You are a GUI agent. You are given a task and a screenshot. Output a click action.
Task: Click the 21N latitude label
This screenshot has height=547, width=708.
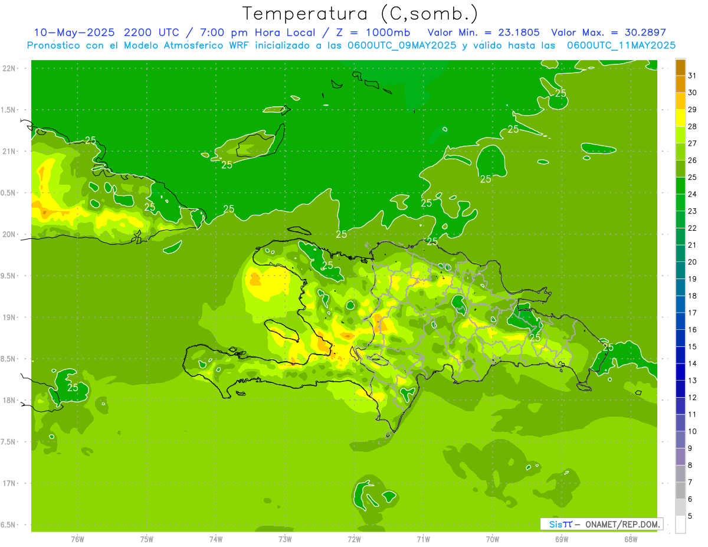[9, 151]
